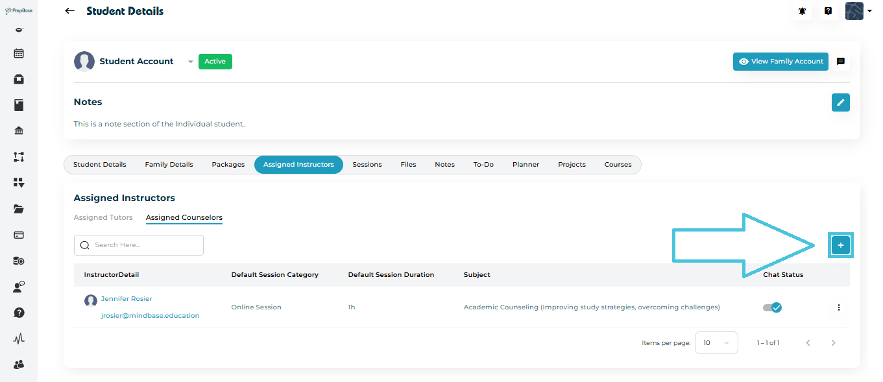The image size is (883, 382).
Task: Open the Packages tab
Action: pos(228,165)
